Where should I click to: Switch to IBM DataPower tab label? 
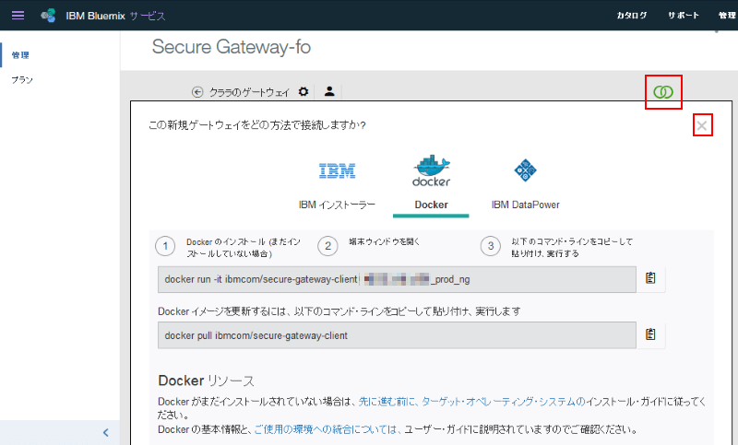click(x=526, y=205)
